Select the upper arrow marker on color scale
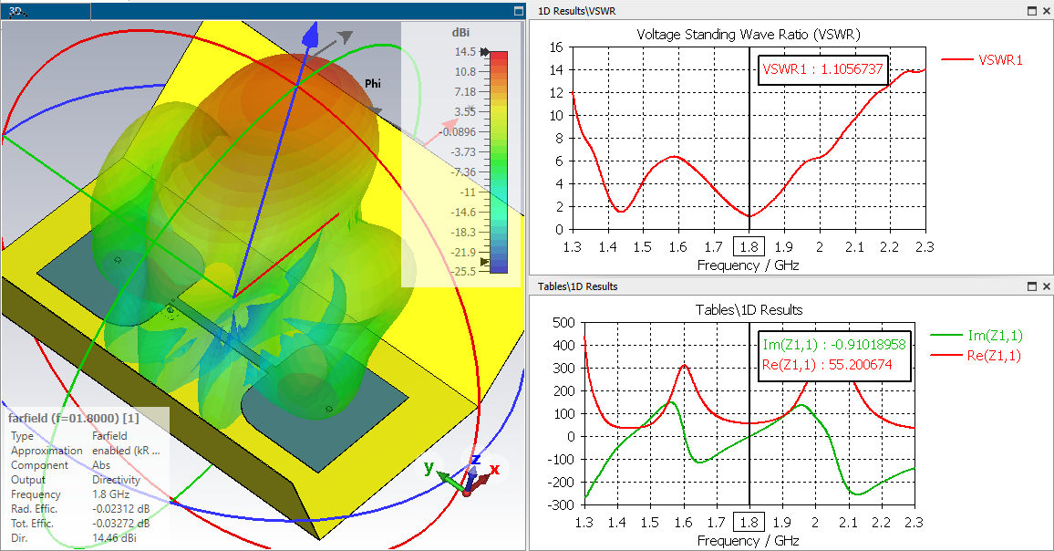Image resolution: width=1054 pixels, height=551 pixels. 484,52
